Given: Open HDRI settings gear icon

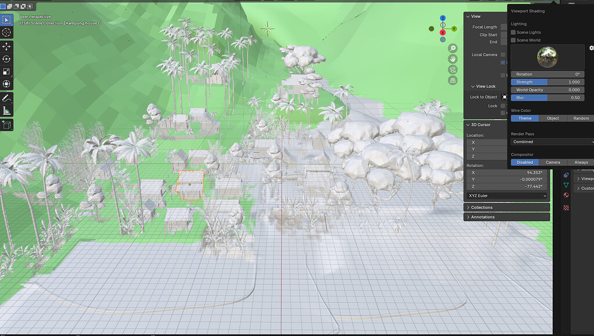Looking at the screenshot, I should coord(591,48).
